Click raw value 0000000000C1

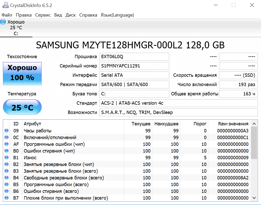pos(233,138)
